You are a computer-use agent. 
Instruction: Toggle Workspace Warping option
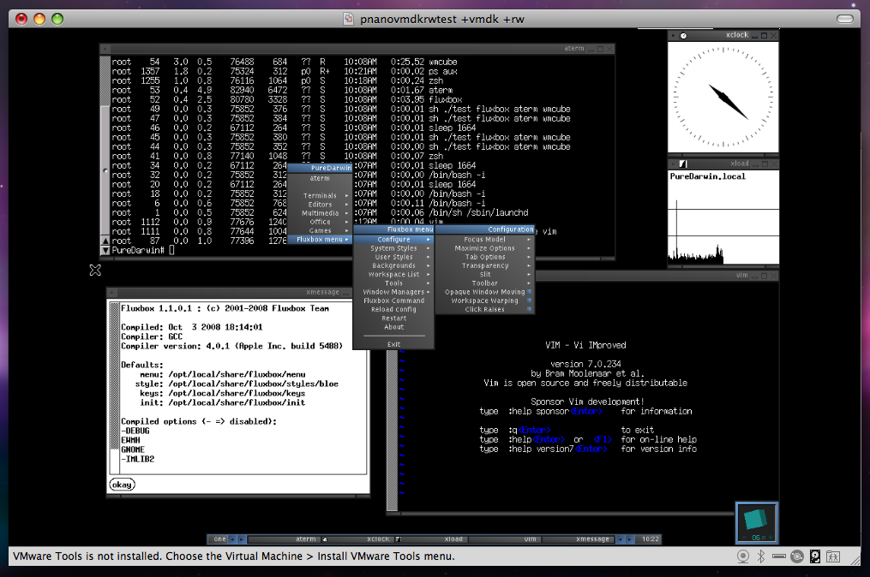(x=485, y=301)
